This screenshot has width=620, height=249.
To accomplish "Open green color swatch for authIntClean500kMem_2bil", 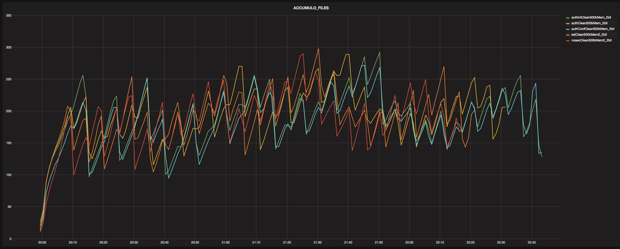I will pyautogui.click(x=568, y=18).
